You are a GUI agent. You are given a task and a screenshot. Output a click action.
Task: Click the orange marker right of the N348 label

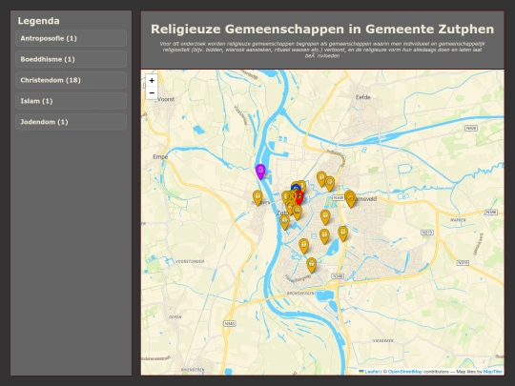350,199
